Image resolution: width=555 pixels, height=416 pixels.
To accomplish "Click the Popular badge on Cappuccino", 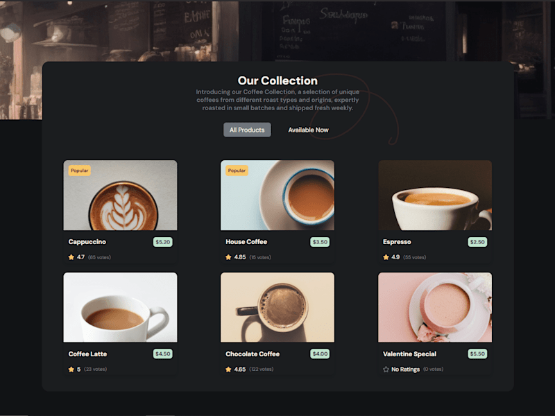I will (80, 171).
